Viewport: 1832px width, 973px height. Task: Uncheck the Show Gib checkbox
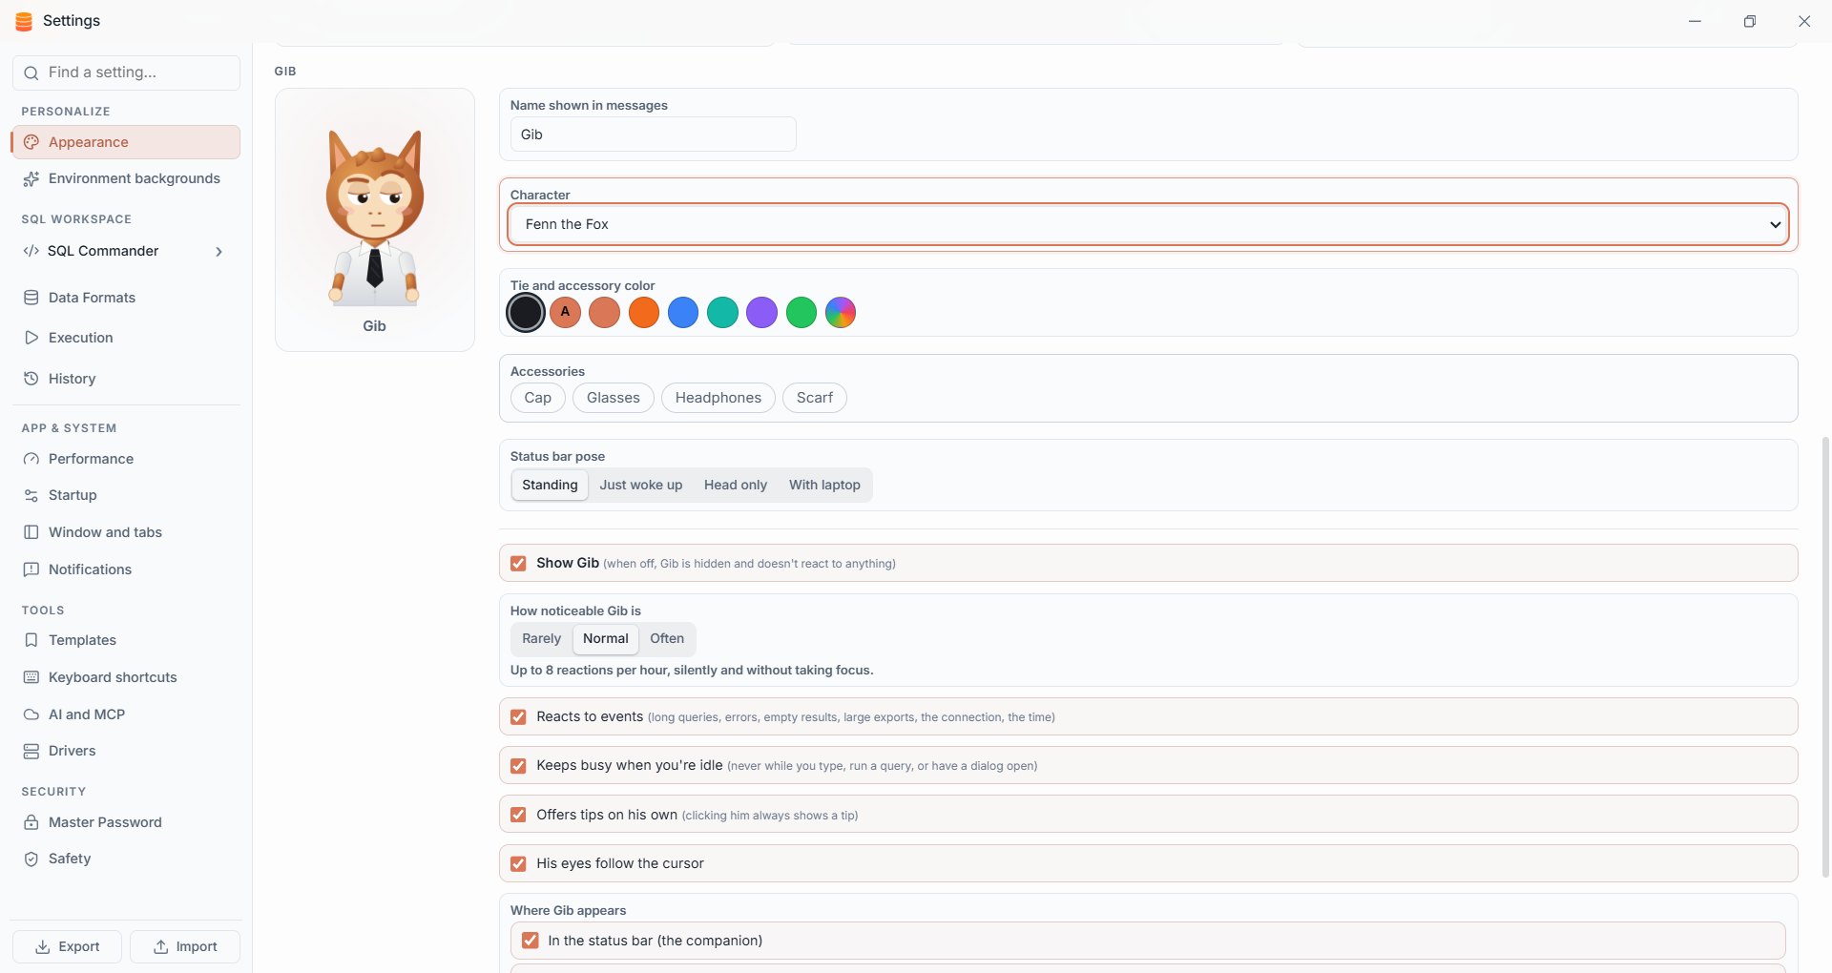pos(518,564)
